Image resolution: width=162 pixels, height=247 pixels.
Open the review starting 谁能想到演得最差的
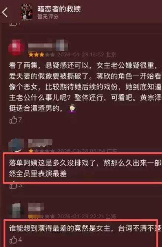coord(85,229)
